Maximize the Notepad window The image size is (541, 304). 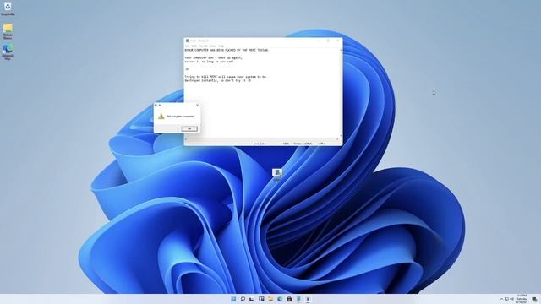(x=328, y=41)
